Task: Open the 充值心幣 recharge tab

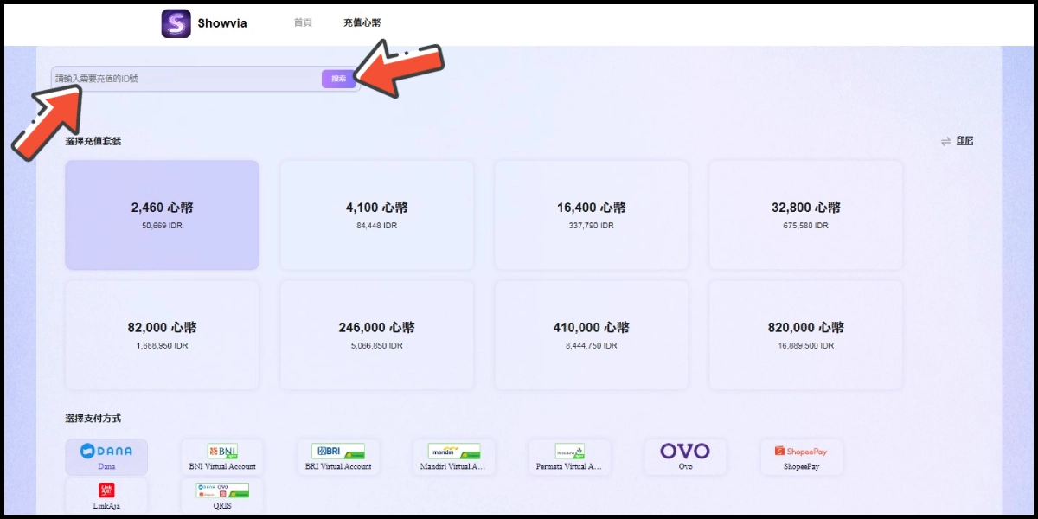Action: 362,23
